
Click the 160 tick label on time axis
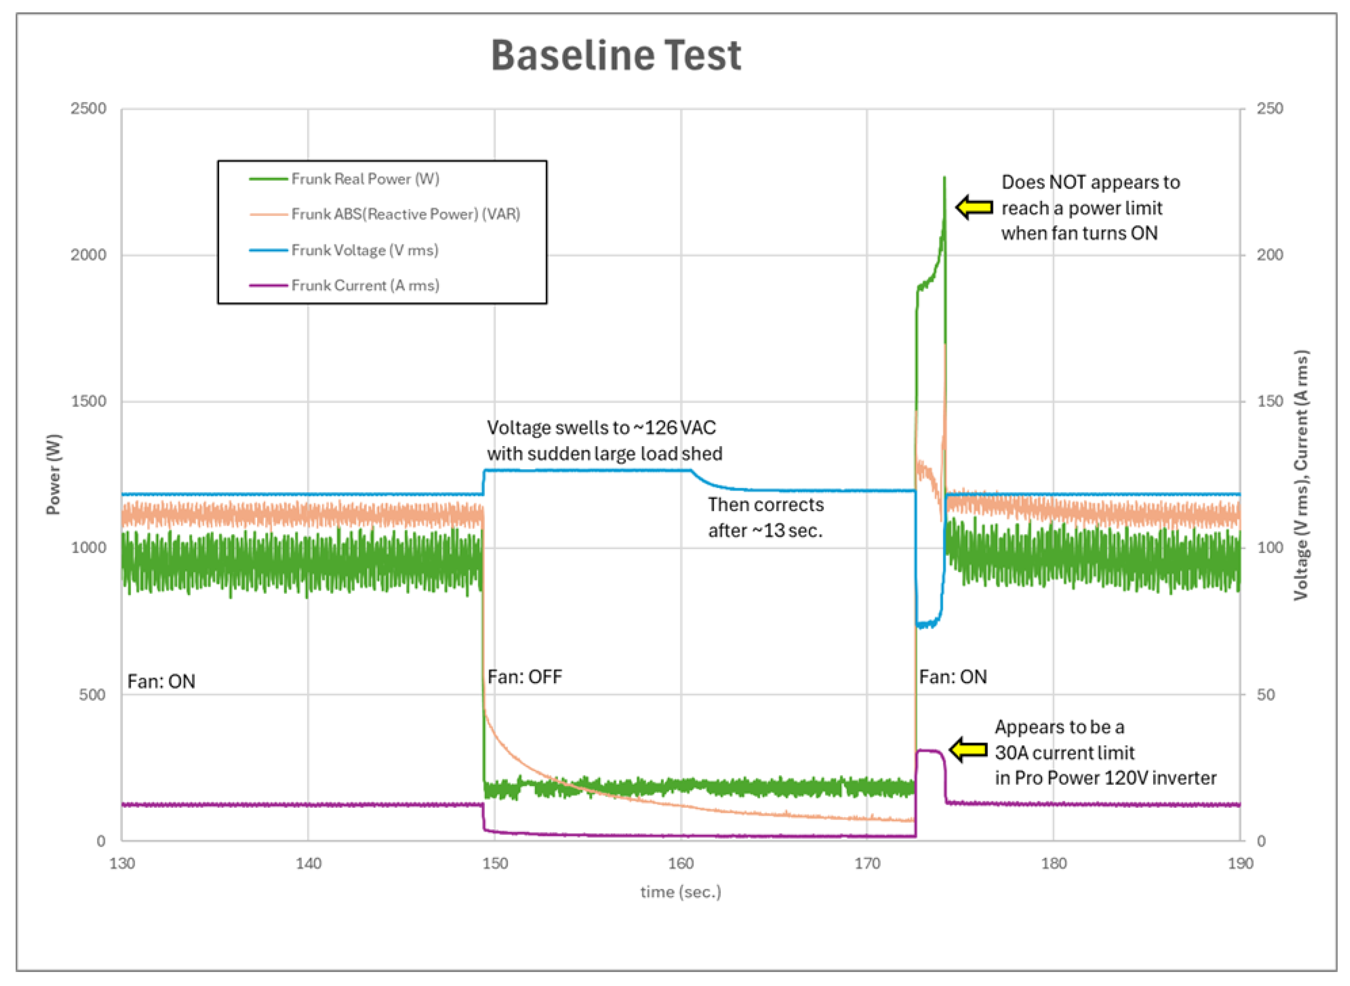pos(680,864)
